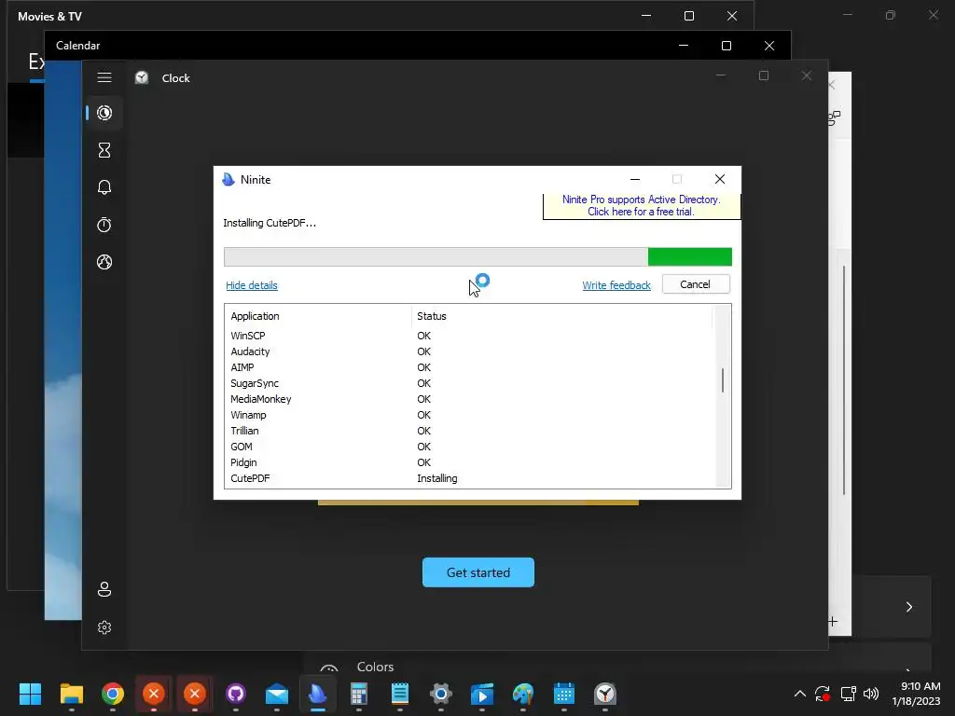Open File Explorer from the taskbar

(x=71, y=694)
